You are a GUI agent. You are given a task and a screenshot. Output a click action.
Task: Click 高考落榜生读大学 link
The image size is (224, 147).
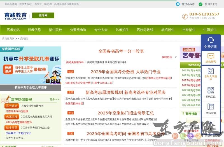coord(115,62)
